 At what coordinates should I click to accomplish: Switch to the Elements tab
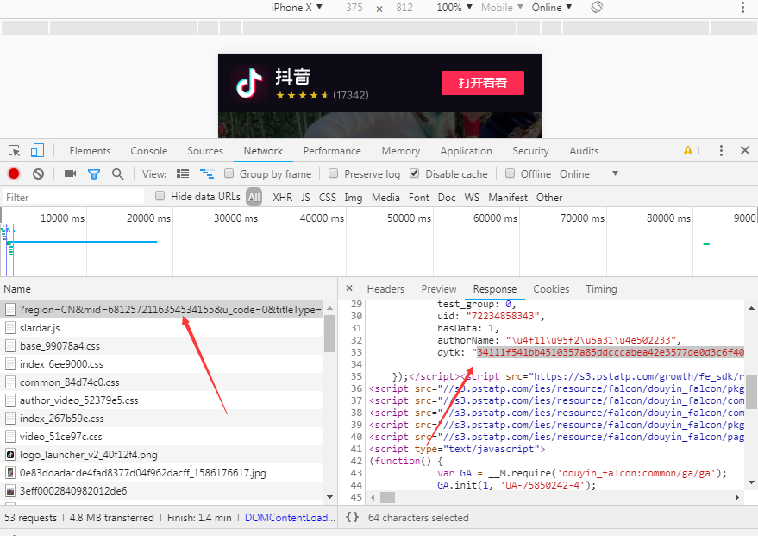point(90,151)
